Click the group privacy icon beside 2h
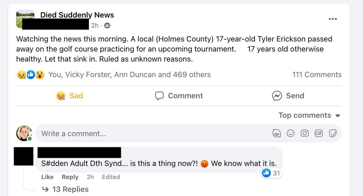 click(x=107, y=26)
